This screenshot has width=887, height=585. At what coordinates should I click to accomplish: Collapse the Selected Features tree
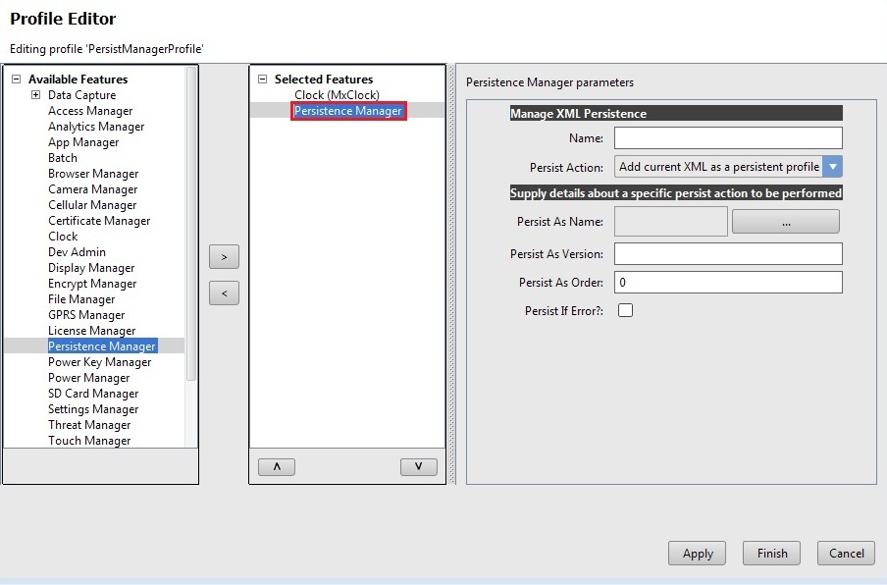pyautogui.click(x=262, y=80)
